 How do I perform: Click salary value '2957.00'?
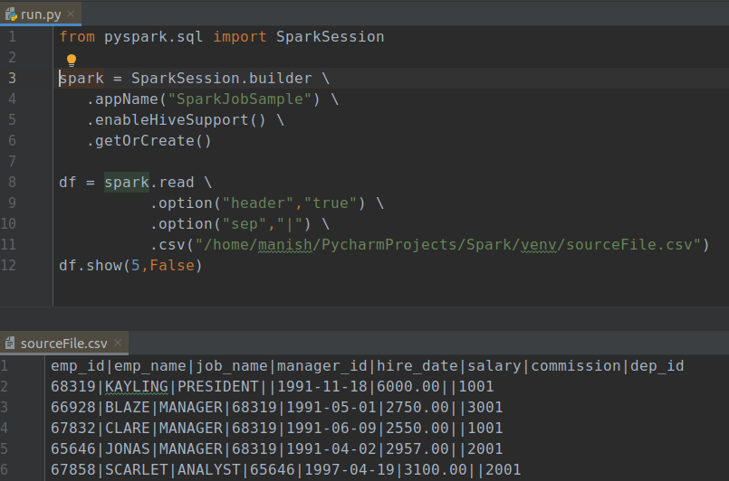(417, 449)
